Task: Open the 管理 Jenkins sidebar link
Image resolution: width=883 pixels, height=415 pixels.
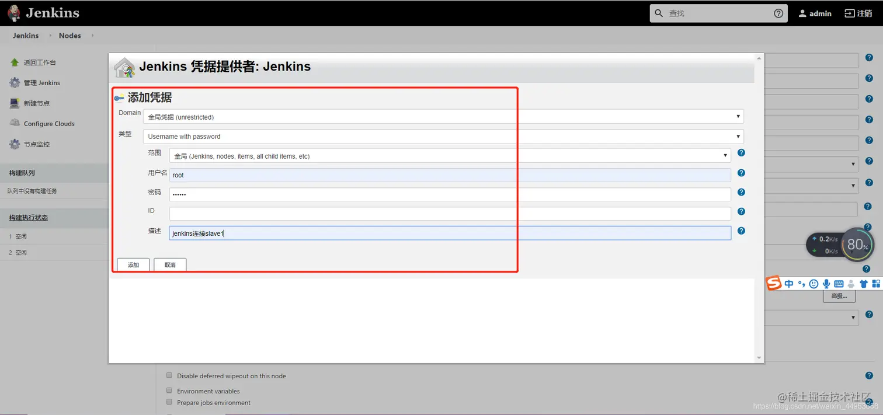Action: pos(42,83)
